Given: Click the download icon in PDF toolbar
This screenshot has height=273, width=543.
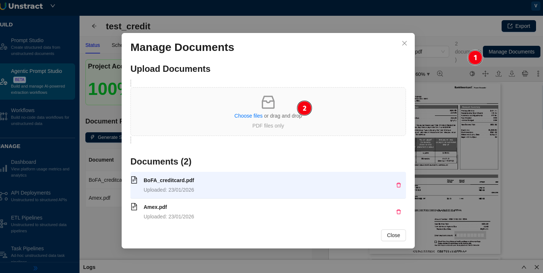Looking at the screenshot, I should 512,74.
